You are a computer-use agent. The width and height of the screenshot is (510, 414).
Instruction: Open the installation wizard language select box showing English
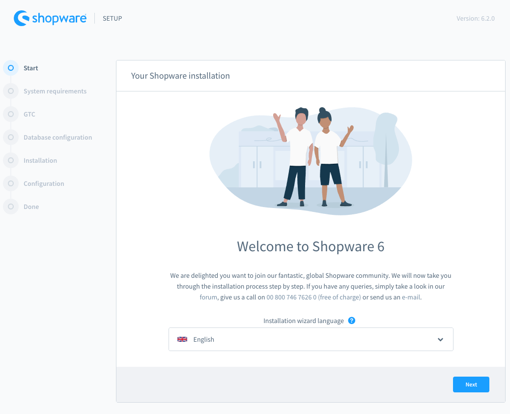311,339
